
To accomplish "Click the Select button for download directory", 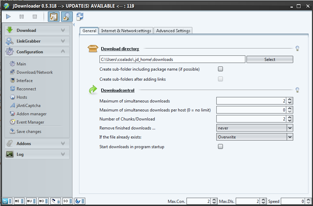I will pyautogui.click(x=269, y=59).
